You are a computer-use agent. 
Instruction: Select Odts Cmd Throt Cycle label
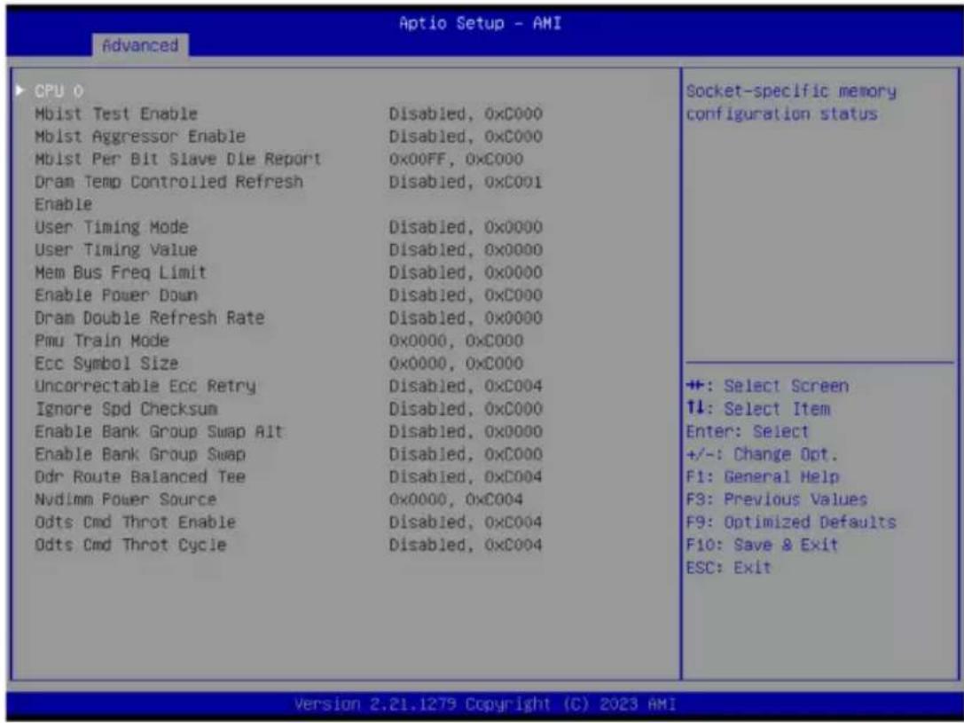point(130,545)
